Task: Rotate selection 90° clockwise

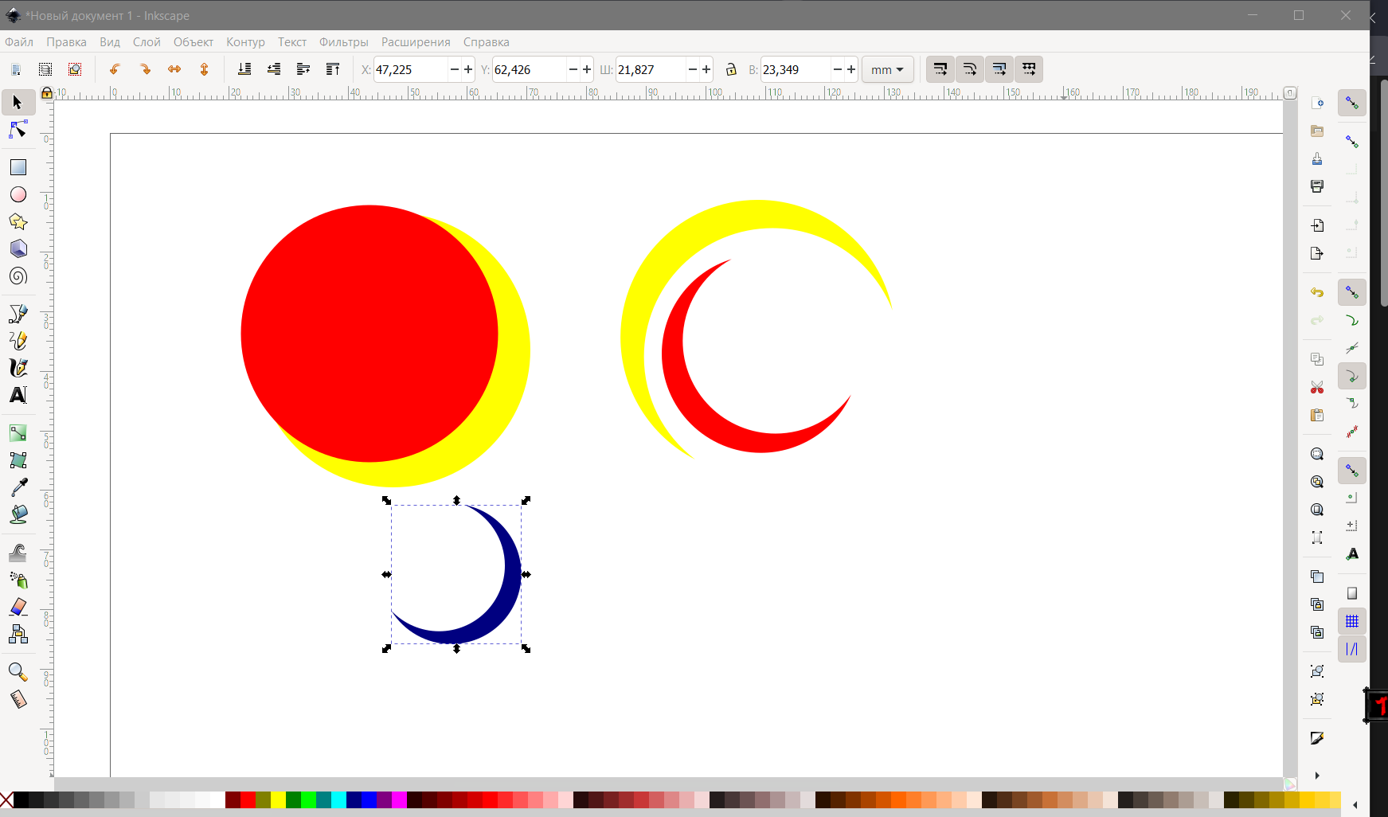Action: 145,69
